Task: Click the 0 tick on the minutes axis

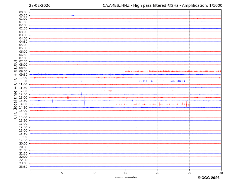Action: point(30,173)
